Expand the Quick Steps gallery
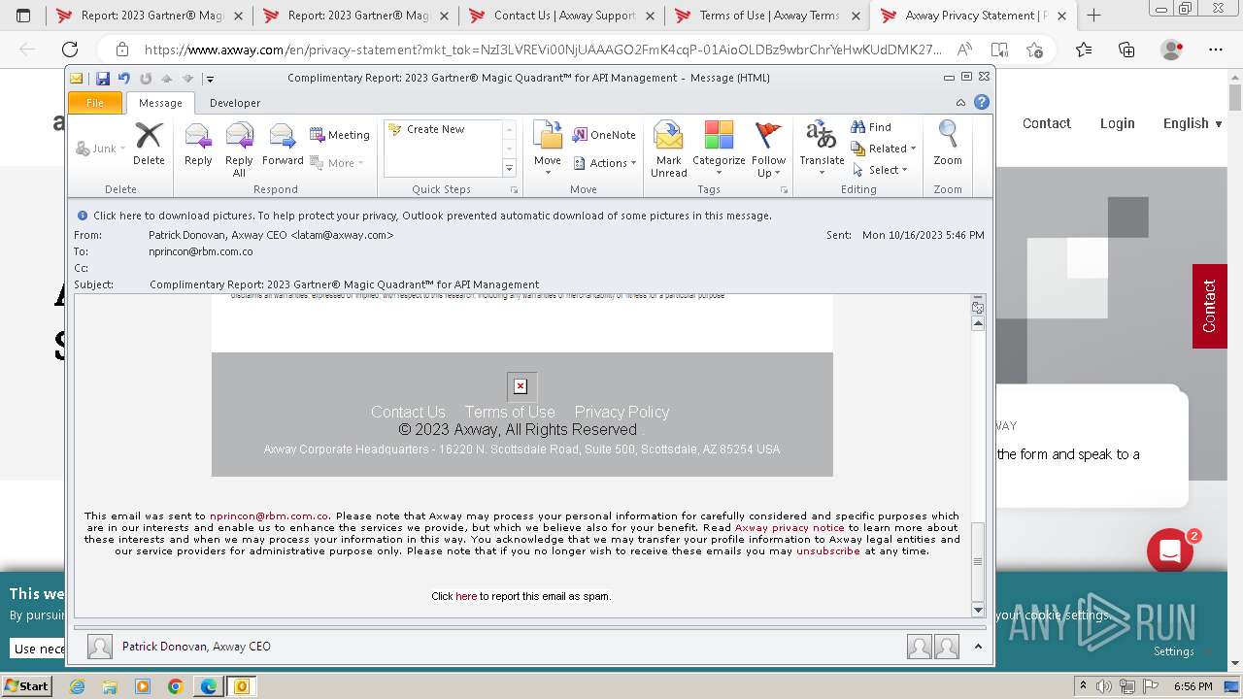 point(509,169)
